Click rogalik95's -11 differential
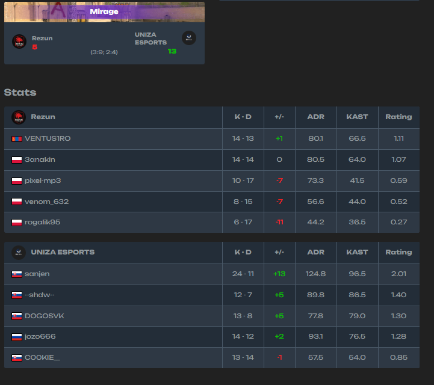The image size is (434, 385). pyautogui.click(x=279, y=222)
